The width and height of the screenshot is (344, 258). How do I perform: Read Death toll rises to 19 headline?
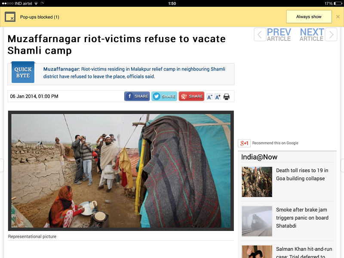(302, 175)
